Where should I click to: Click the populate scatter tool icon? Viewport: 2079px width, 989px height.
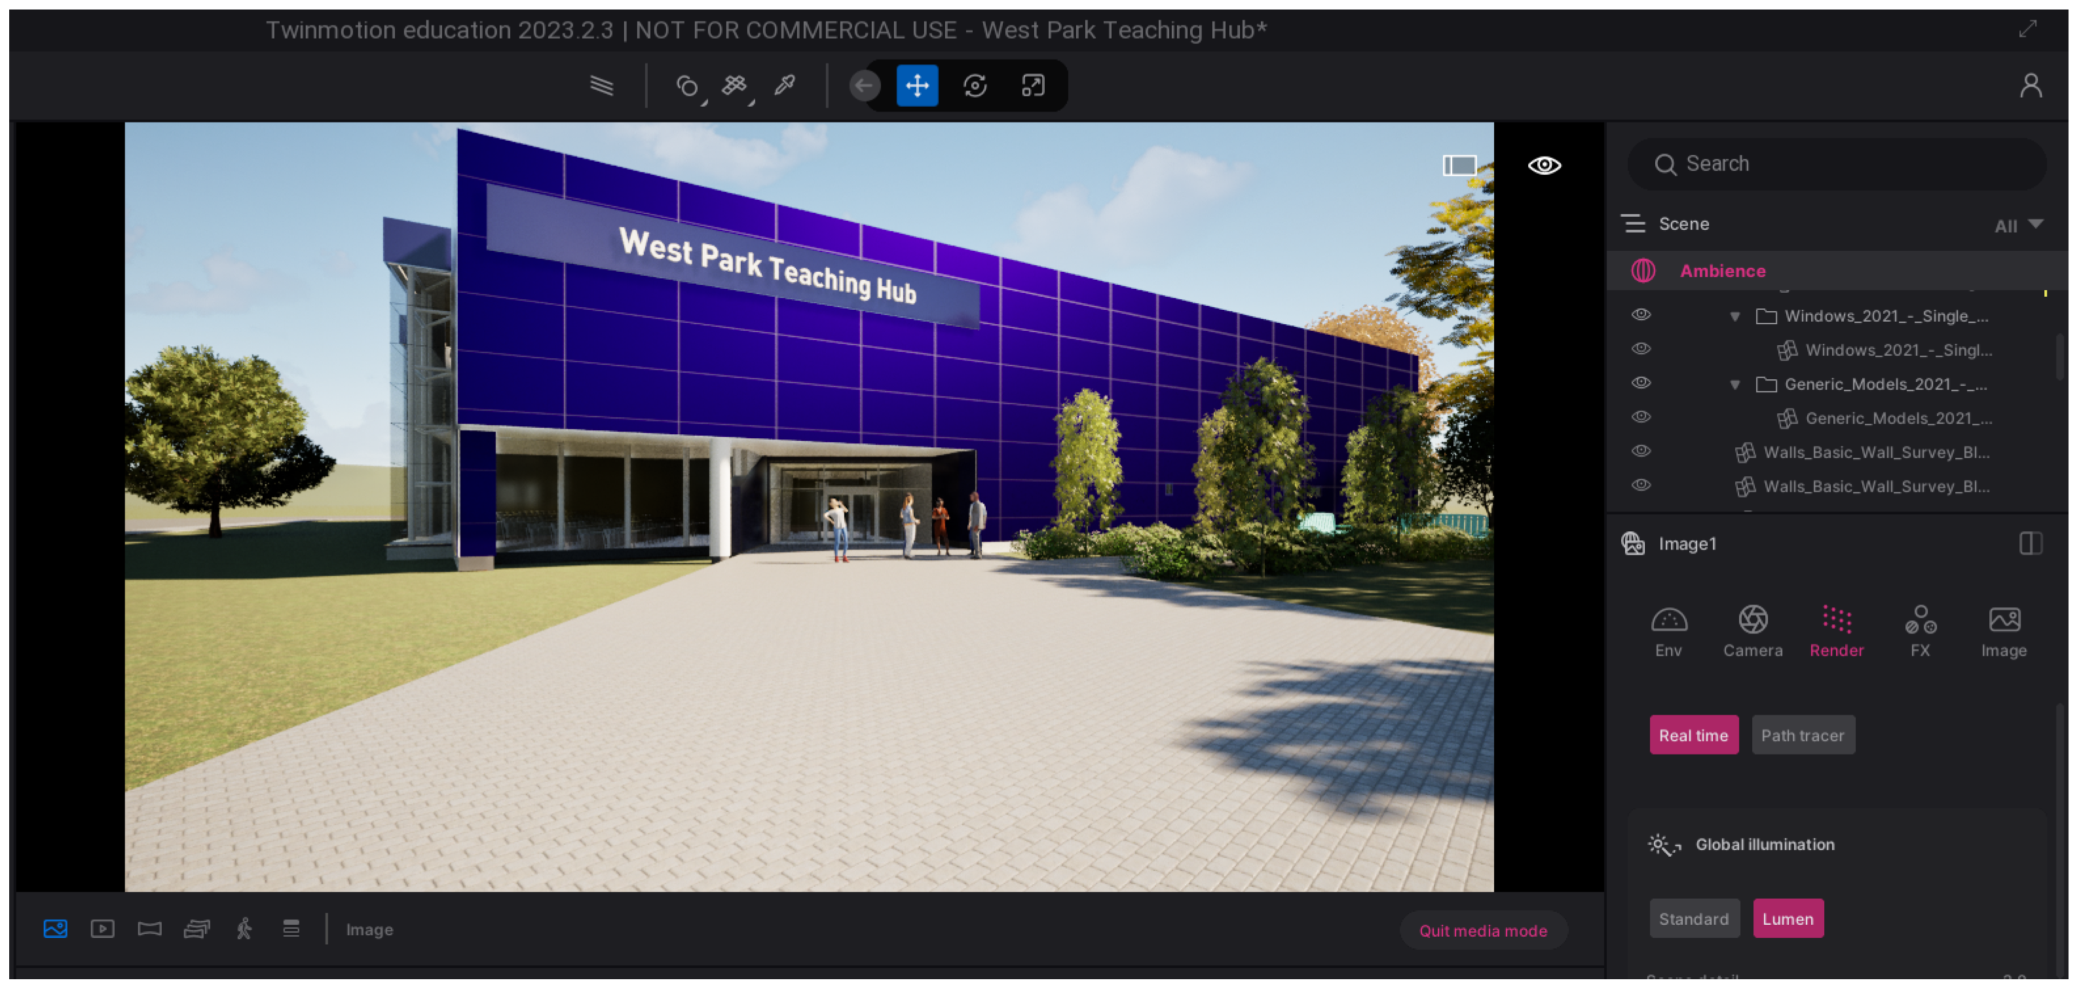pyautogui.click(x=734, y=86)
